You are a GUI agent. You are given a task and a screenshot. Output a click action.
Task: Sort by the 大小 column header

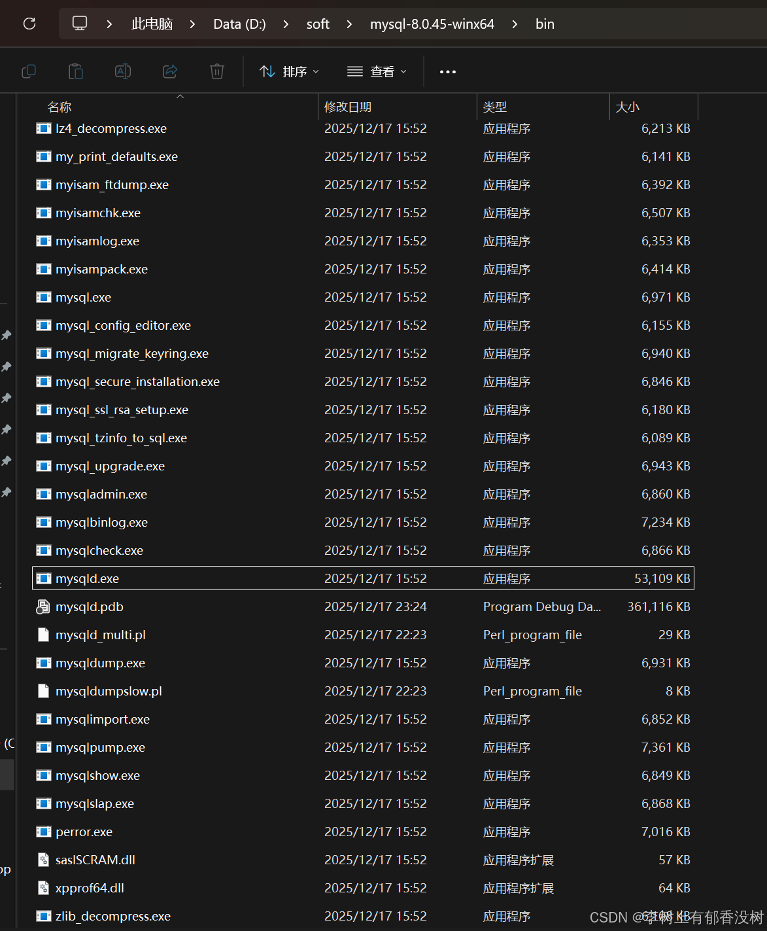628,107
